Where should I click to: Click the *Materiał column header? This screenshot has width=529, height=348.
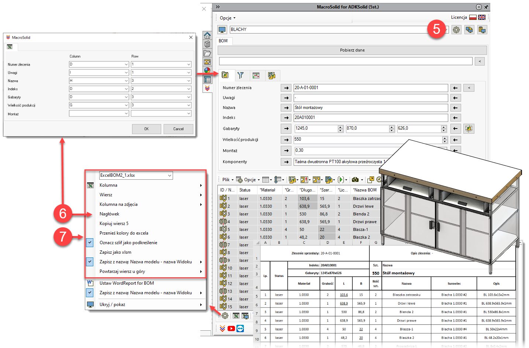pyautogui.click(x=270, y=190)
